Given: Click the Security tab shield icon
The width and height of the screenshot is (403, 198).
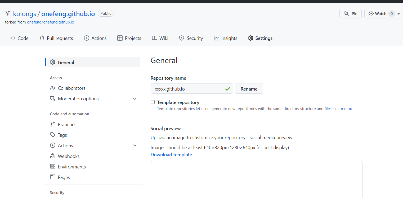Looking at the screenshot, I should 182,38.
